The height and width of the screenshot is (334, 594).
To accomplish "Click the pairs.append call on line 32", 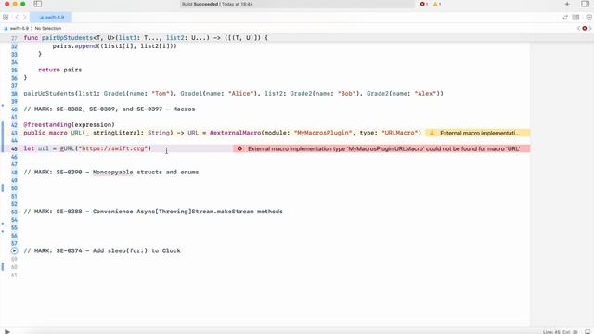I will [114, 46].
